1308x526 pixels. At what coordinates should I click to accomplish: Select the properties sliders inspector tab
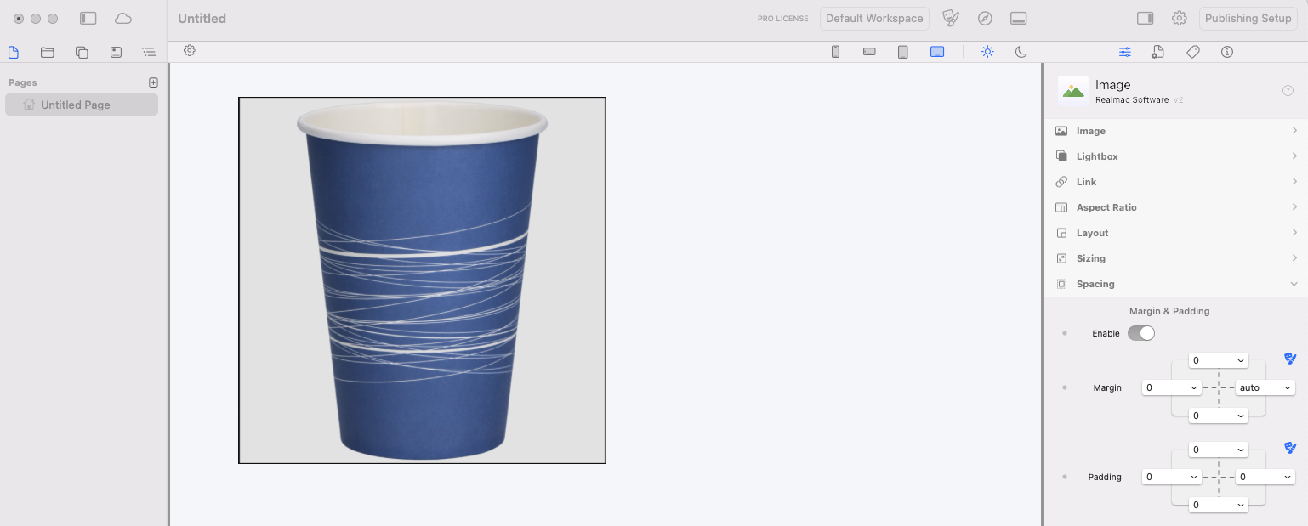pos(1125,52)
